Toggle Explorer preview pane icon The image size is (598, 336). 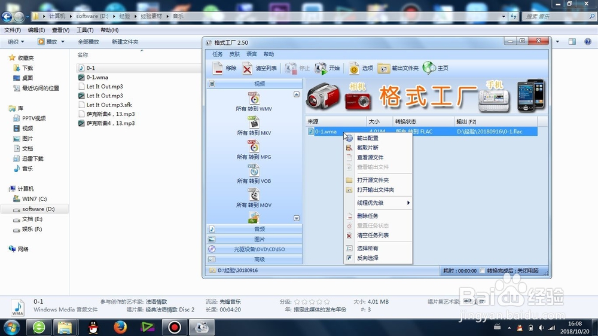tap(572, 42)
